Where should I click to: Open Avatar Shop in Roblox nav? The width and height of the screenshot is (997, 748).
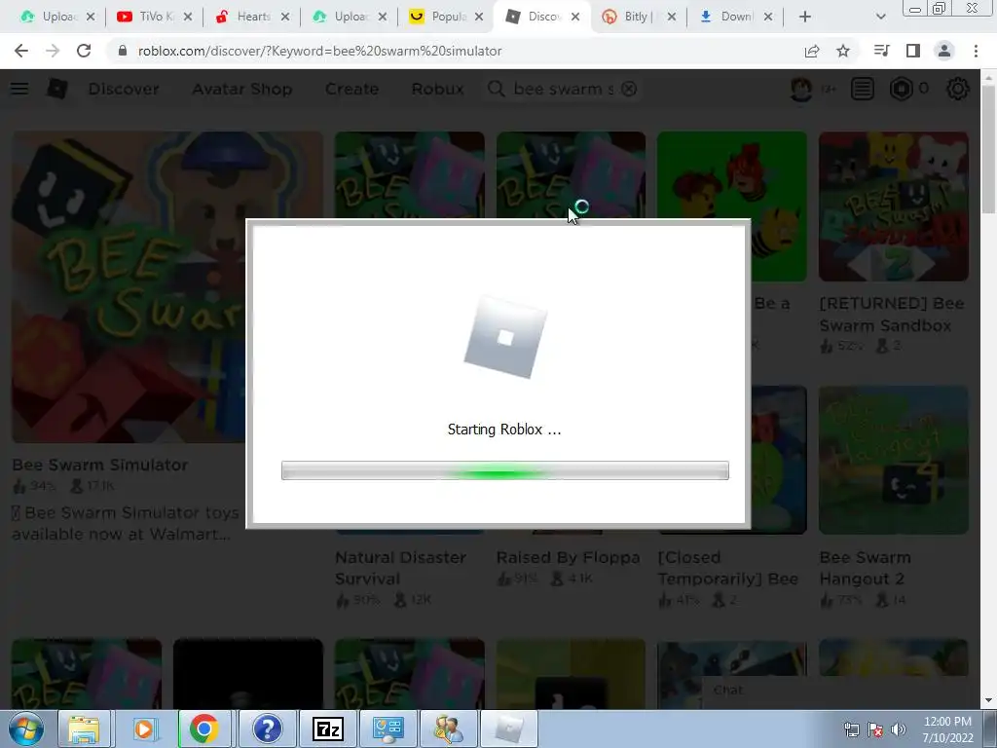coord(242,89)
